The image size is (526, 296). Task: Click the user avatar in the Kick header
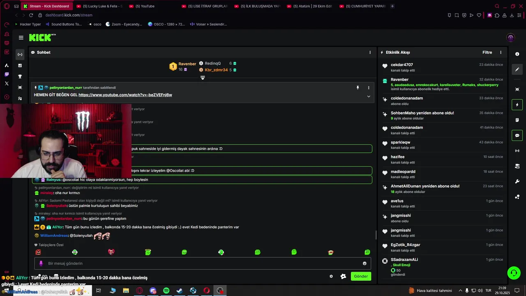click(510, 37)
